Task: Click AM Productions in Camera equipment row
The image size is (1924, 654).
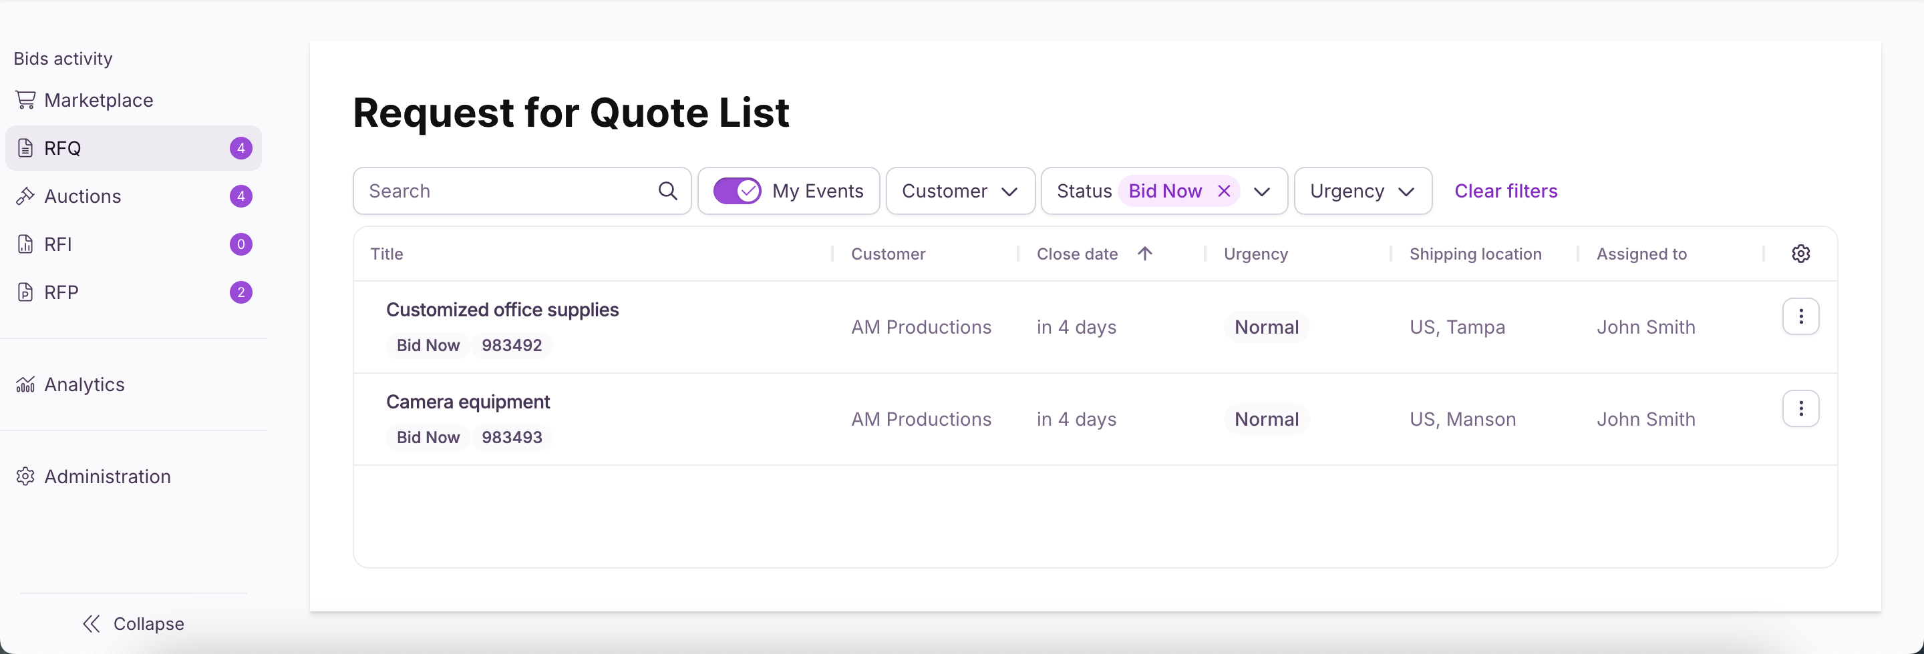Action: pyautogui.click(x=921, y=419)
